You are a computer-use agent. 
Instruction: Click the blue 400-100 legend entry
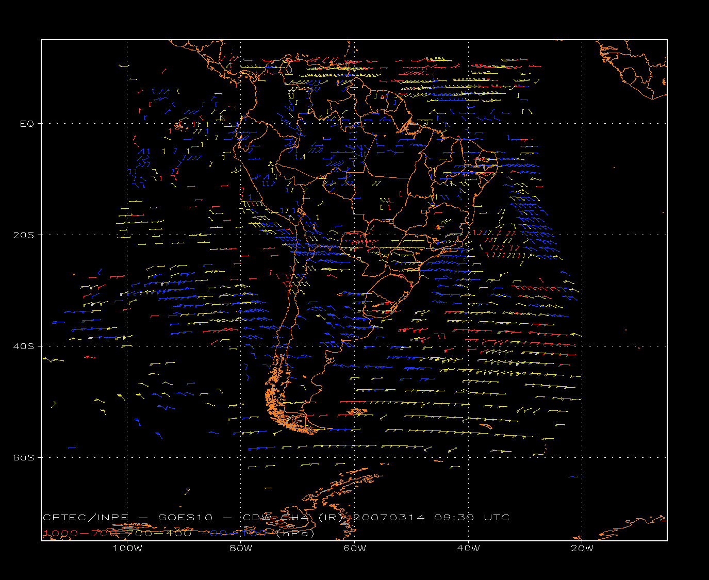(x=235, y=533)
